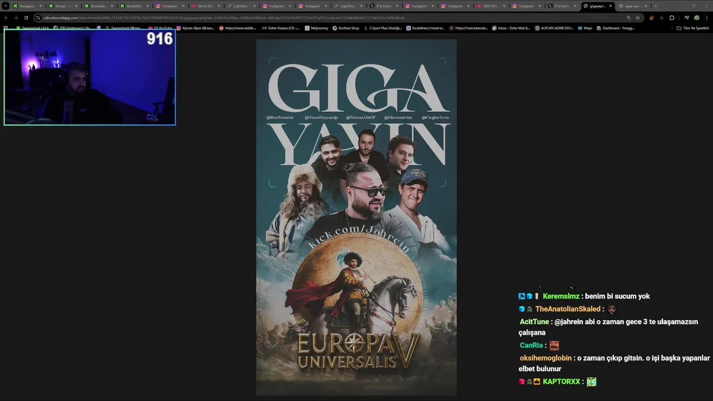
Task: Open the Konfuse Shop bookmark
Action: [346, 28]
